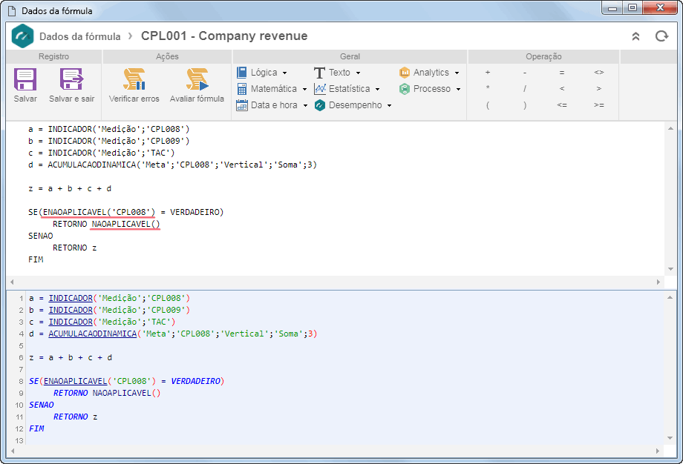The width and height of the screenshot is (683, 464).
Task: Open the Processo functions menu
Action: [430, 89]
